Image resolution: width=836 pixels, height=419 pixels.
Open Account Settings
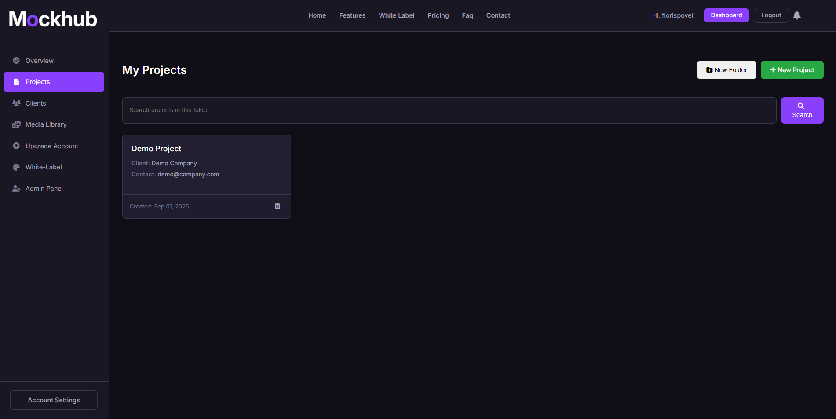pos(53,400)
